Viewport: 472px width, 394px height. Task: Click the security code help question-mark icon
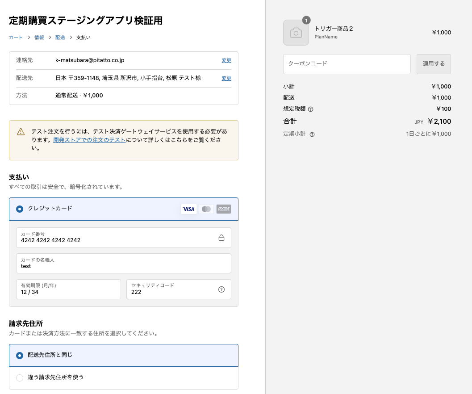tap(221, 289)
